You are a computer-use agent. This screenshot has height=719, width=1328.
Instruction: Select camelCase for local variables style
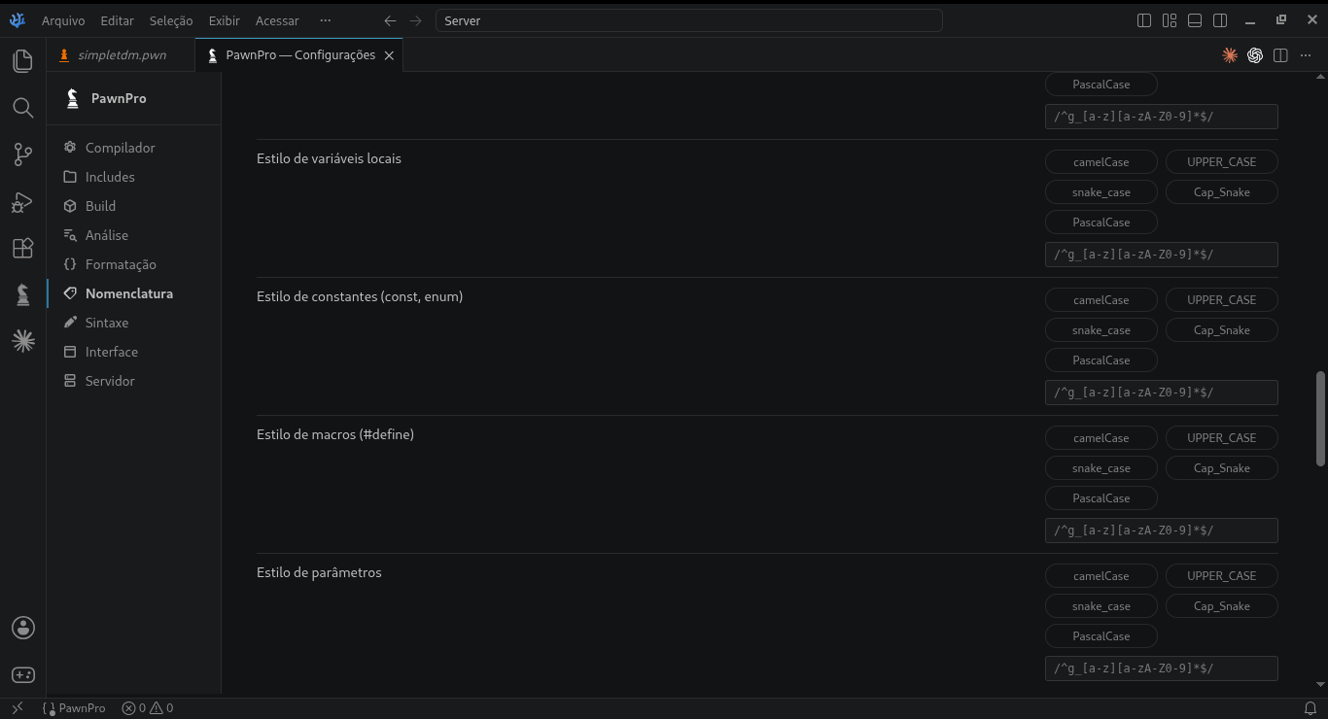[x=1101, y=162]
